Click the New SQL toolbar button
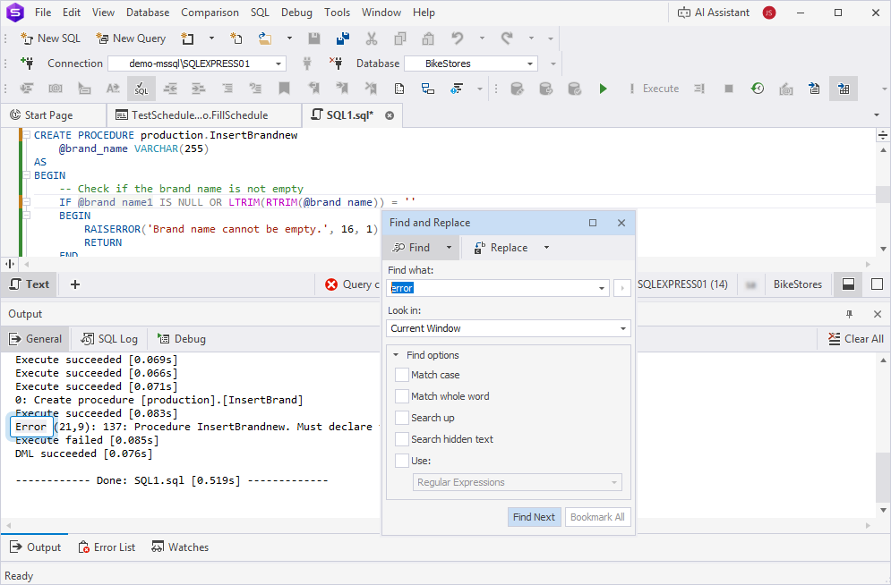The height and width of the screenshot is (585, 891). [51, 38]
